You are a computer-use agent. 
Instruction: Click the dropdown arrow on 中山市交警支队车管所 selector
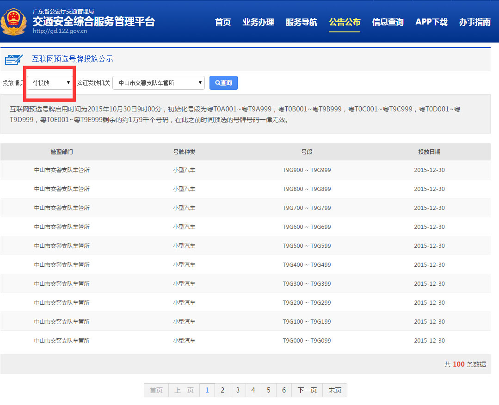pyautogui.click(x=199, y=82)
